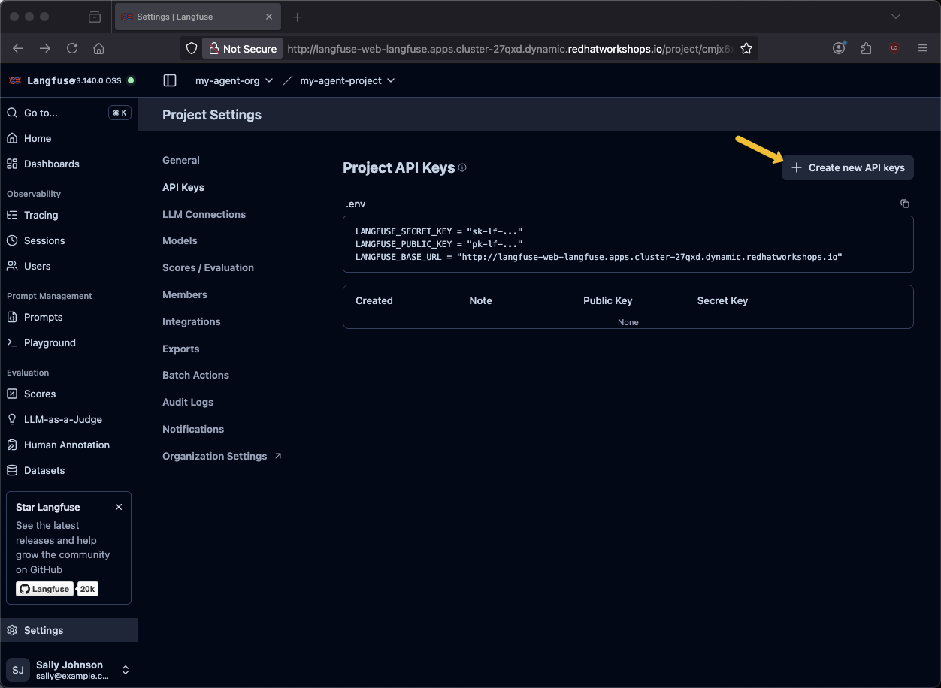
Task: Open Tracing from the sidebar
Action: 41,215
